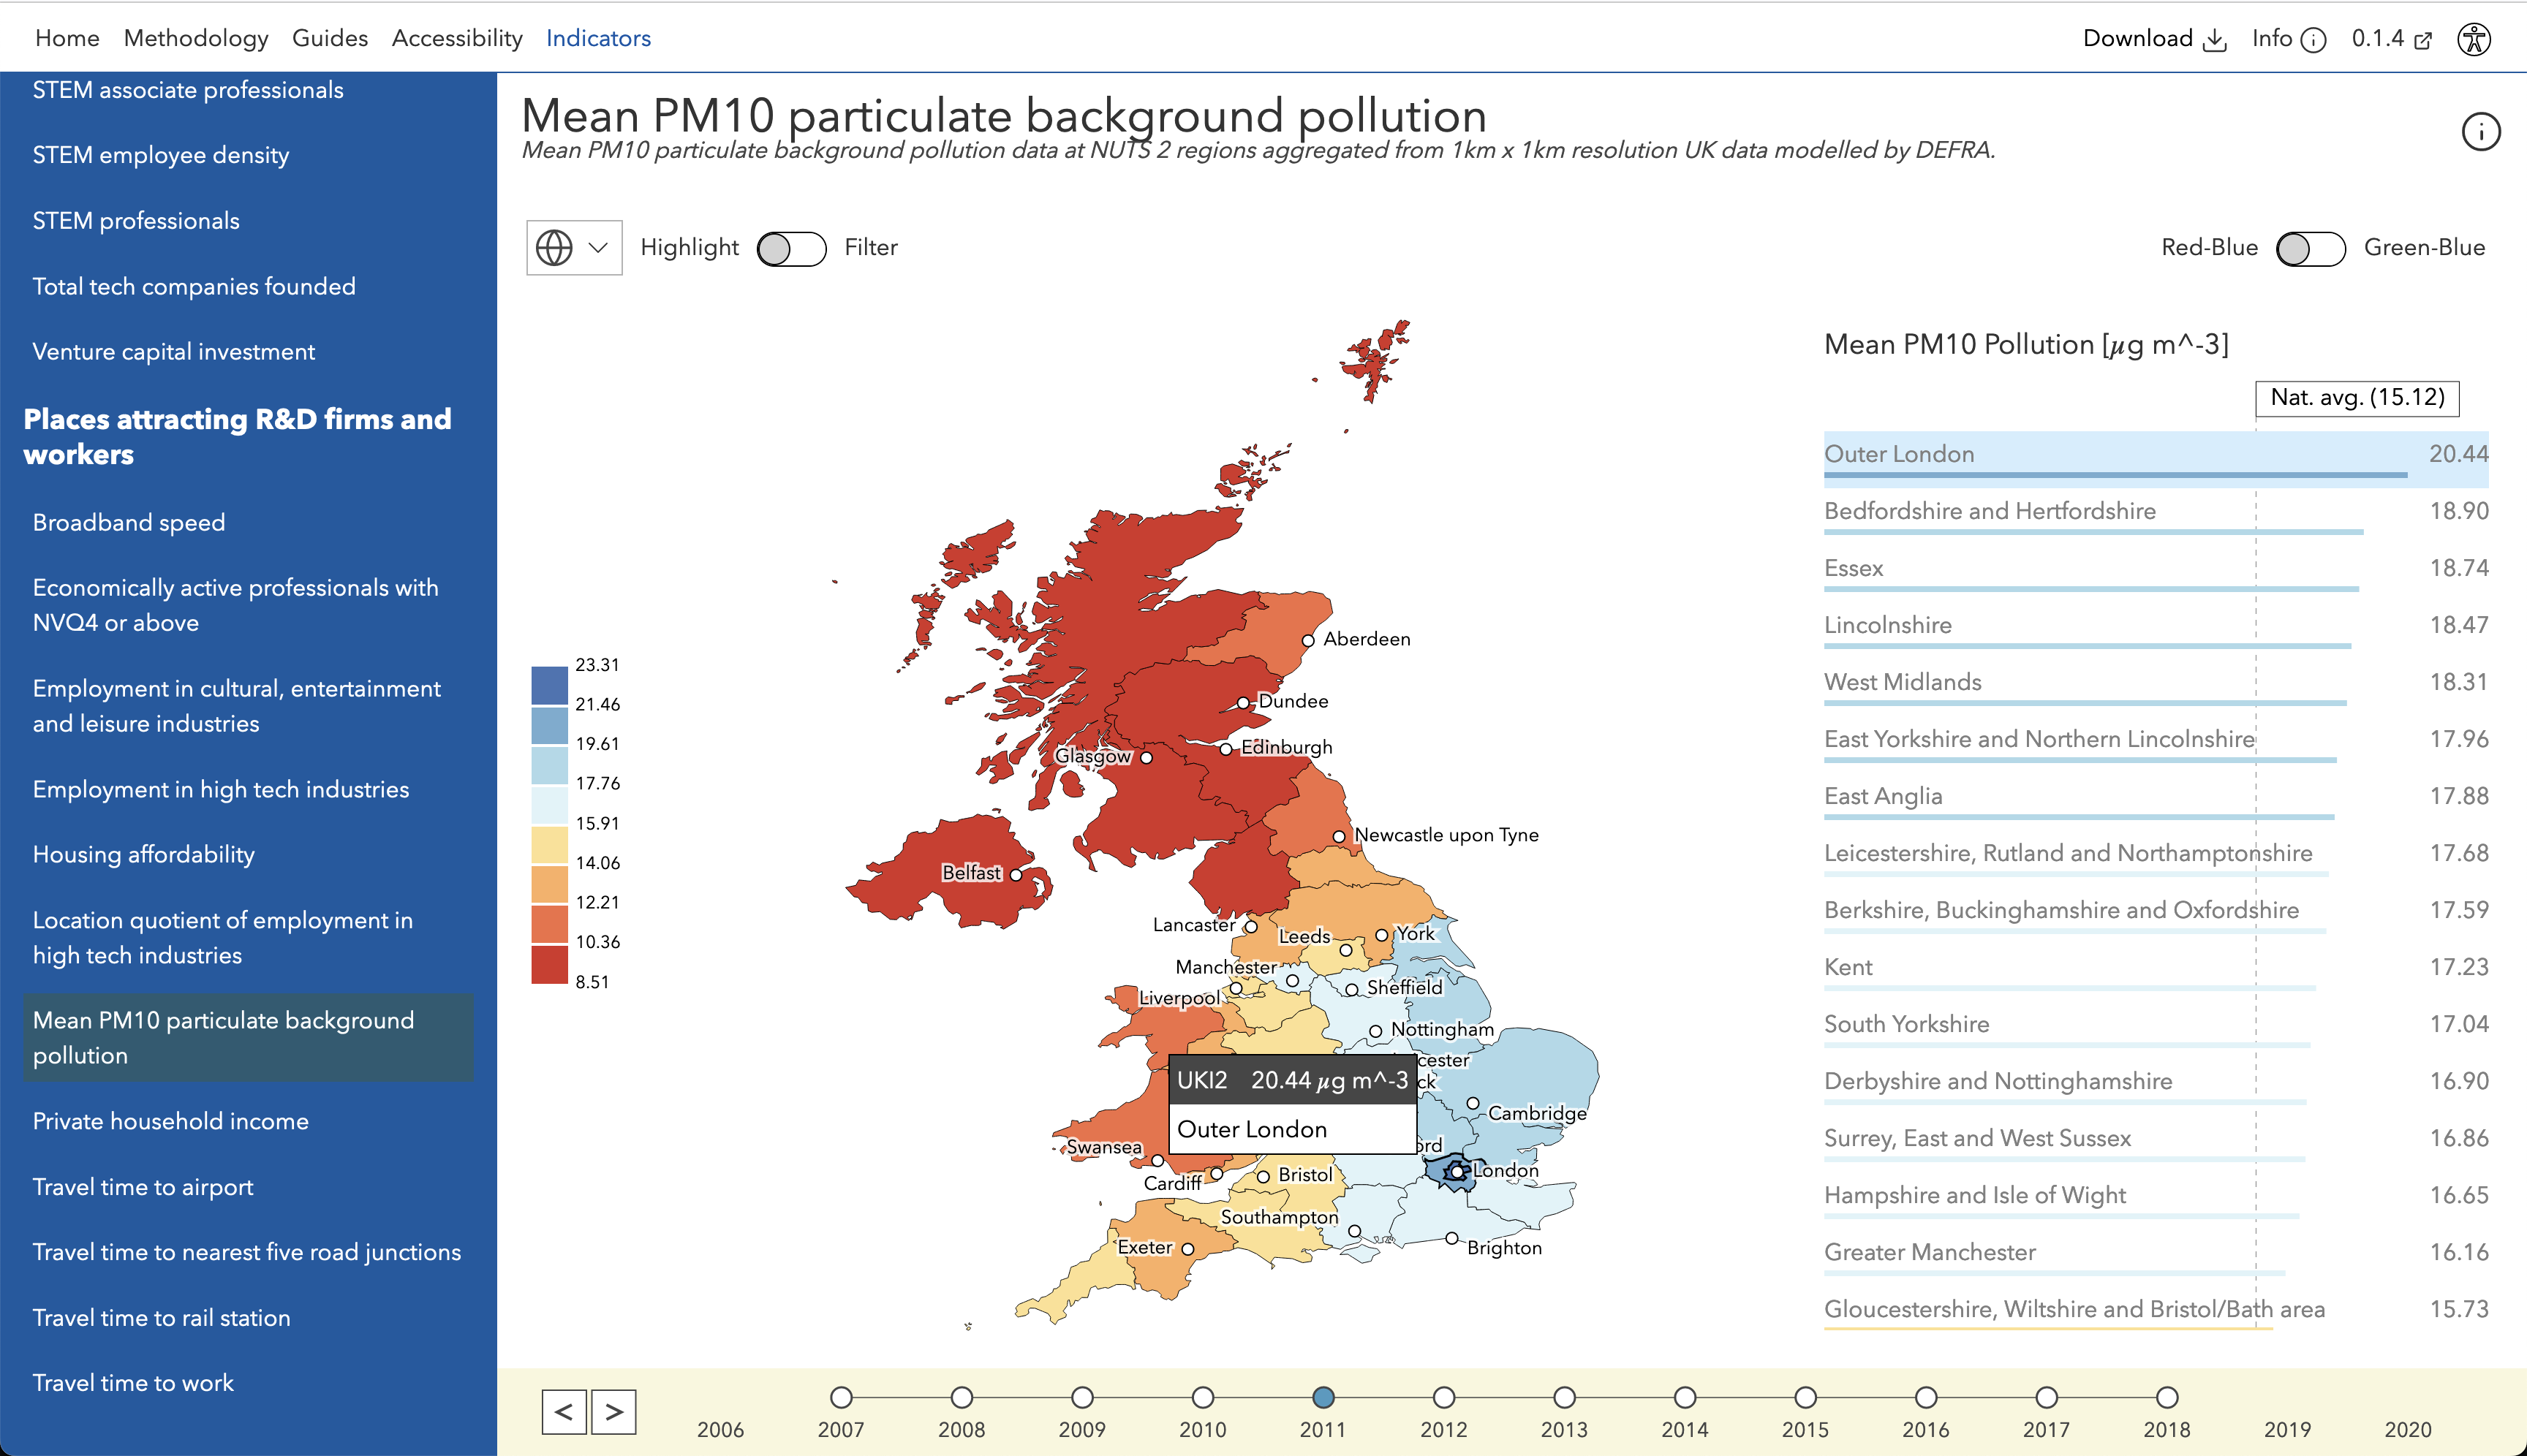Open Housing affordability indicator

[x=142, y=854]
